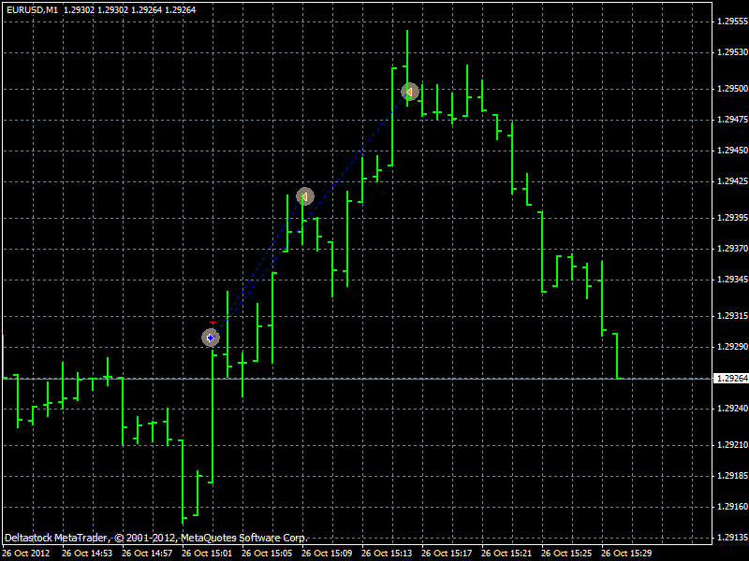Click the EURUSD,M1 symbol label
This screenshot has width=749, height=561.
(32, 9)
